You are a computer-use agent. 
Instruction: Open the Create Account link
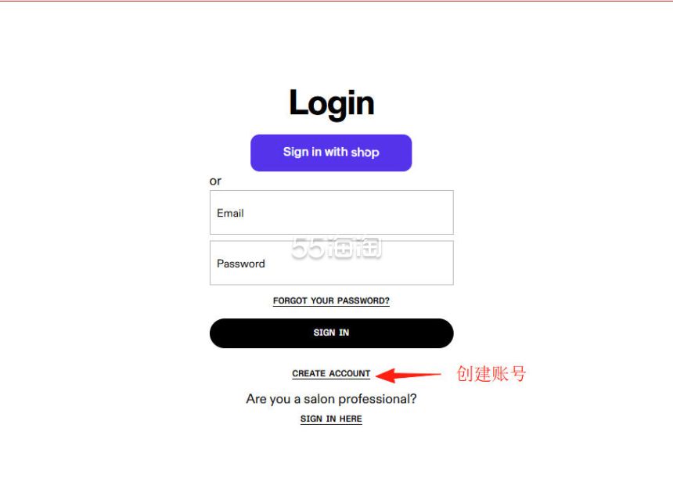331,374
